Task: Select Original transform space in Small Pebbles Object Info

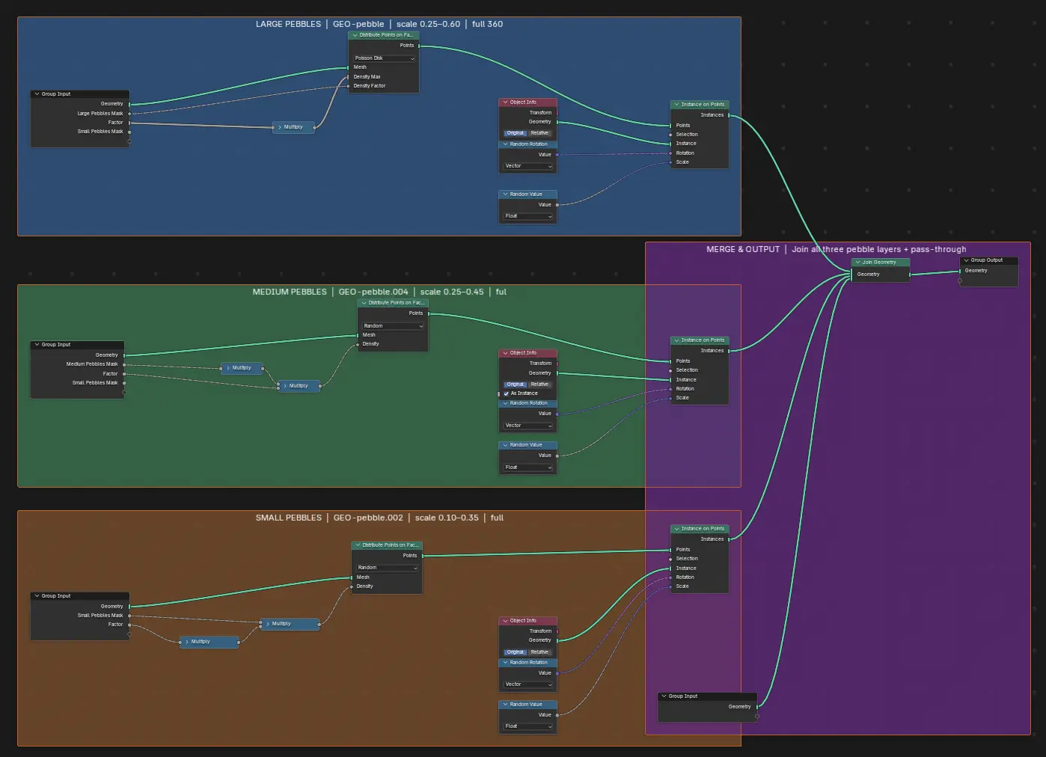Action: point(516,652)
